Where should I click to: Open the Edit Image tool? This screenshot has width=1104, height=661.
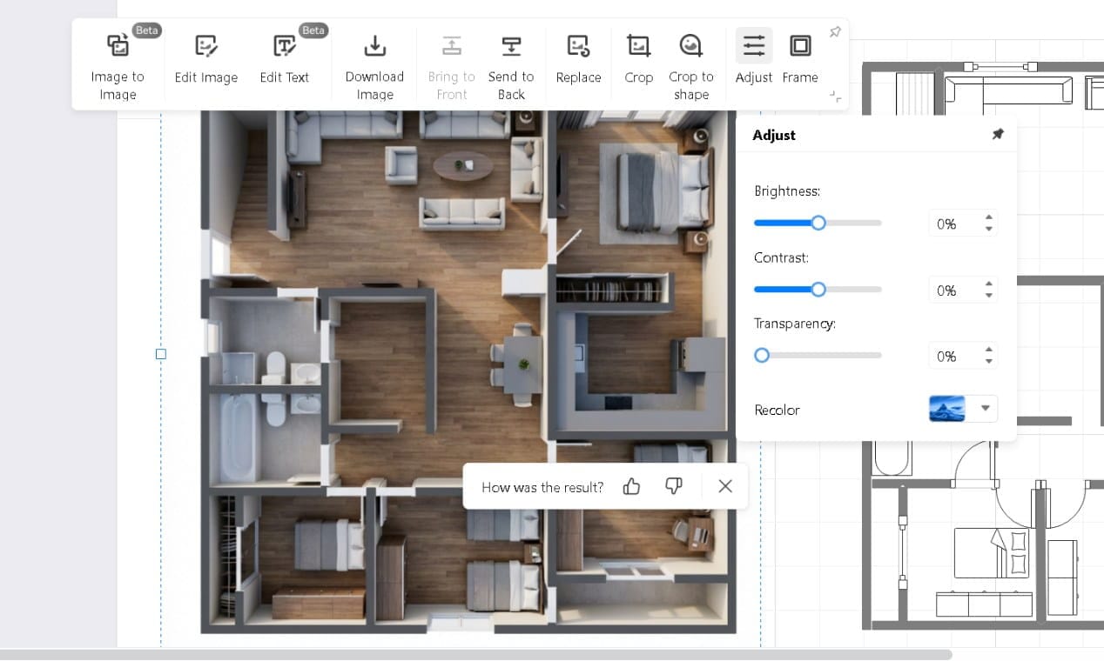click(x=205, y=61)
